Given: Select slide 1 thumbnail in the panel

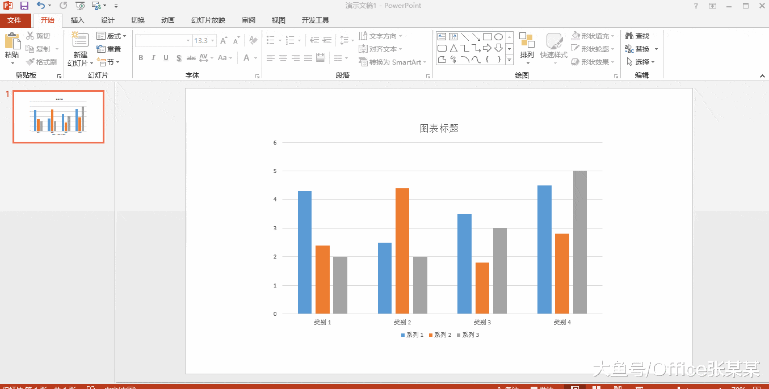Looking at the screenshot, I should 58,116.
